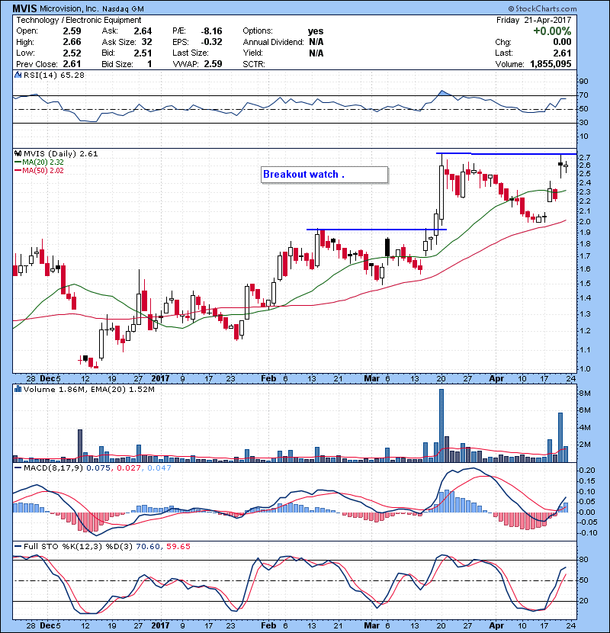610x633 pixels.
Task: Click the volume bars icon beside Volume label
Action: pyautogui.click(x=18, y=389)
